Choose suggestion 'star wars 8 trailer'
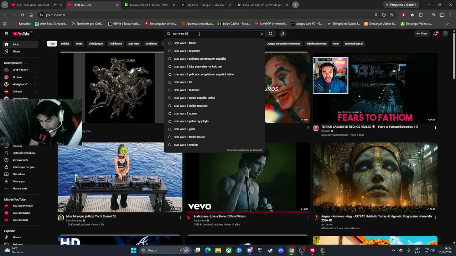Screen dimensions: 456x256 214,43
